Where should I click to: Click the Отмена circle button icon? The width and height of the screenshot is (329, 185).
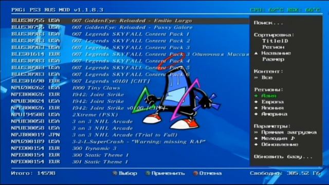point(195,173)
